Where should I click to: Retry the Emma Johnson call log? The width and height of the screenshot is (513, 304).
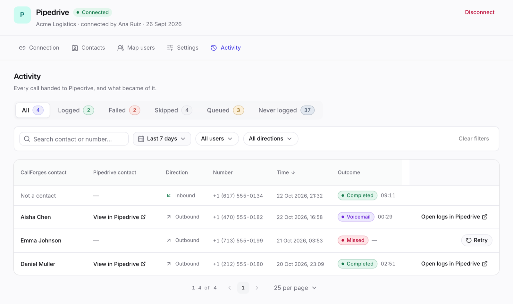pos(477,240)
